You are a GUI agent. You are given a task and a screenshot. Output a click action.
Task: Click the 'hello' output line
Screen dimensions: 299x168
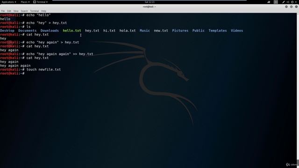click(x=5, y=19)
